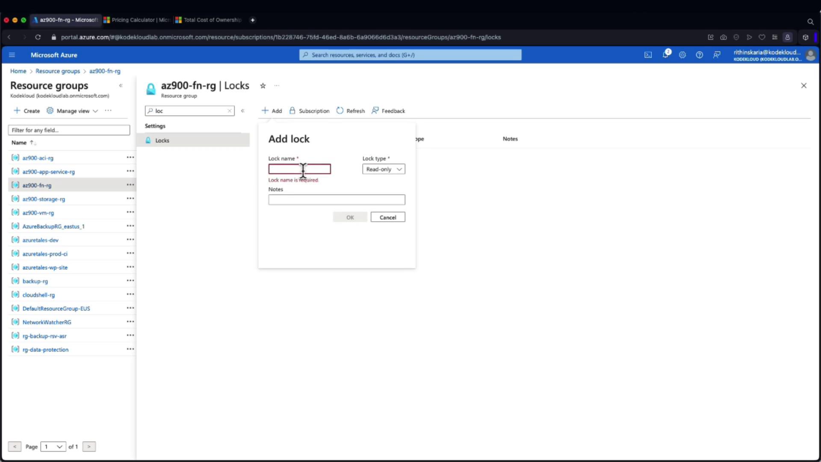821x462 pixels.
Task: Click Cancel in Add lock dialog
Action: pyautogui.click(x=388, y=217)
